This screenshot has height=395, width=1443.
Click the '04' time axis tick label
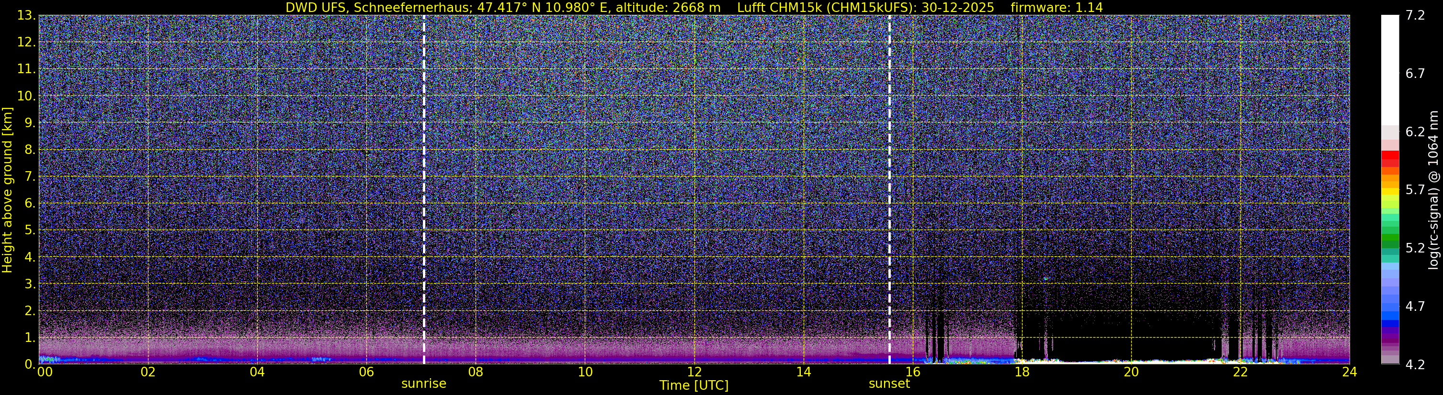point(257,372)
